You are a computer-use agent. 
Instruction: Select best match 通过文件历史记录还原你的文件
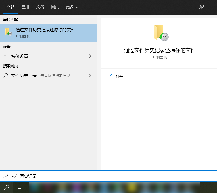(49, 33)
